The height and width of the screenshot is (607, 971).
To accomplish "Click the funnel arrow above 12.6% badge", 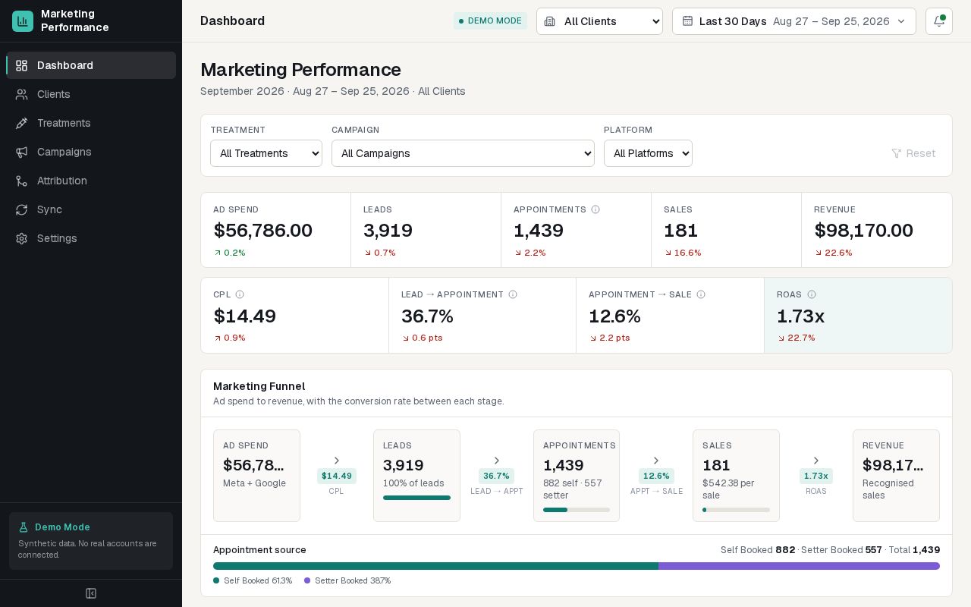I will pyautogui.click(x=656, y=461).
